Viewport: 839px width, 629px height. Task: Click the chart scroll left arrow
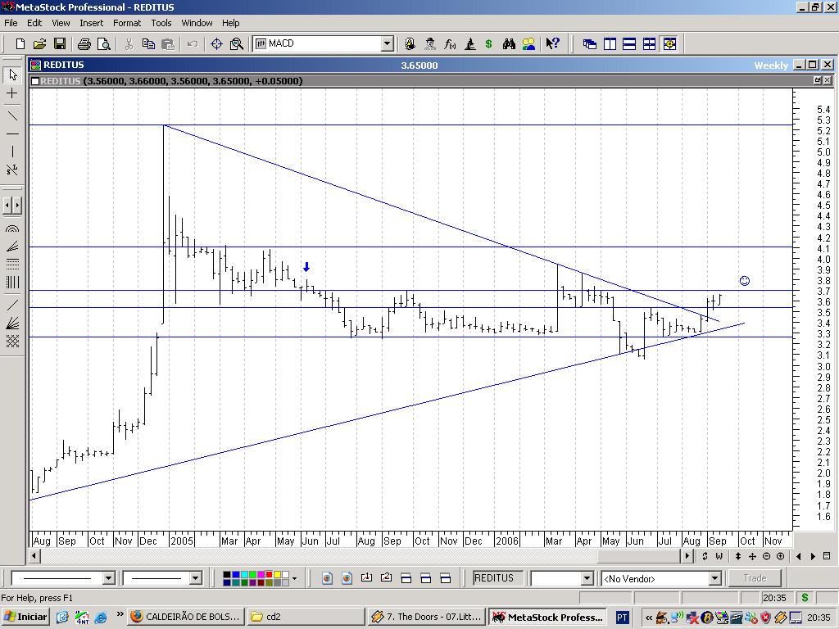click(x=34, y=556)
